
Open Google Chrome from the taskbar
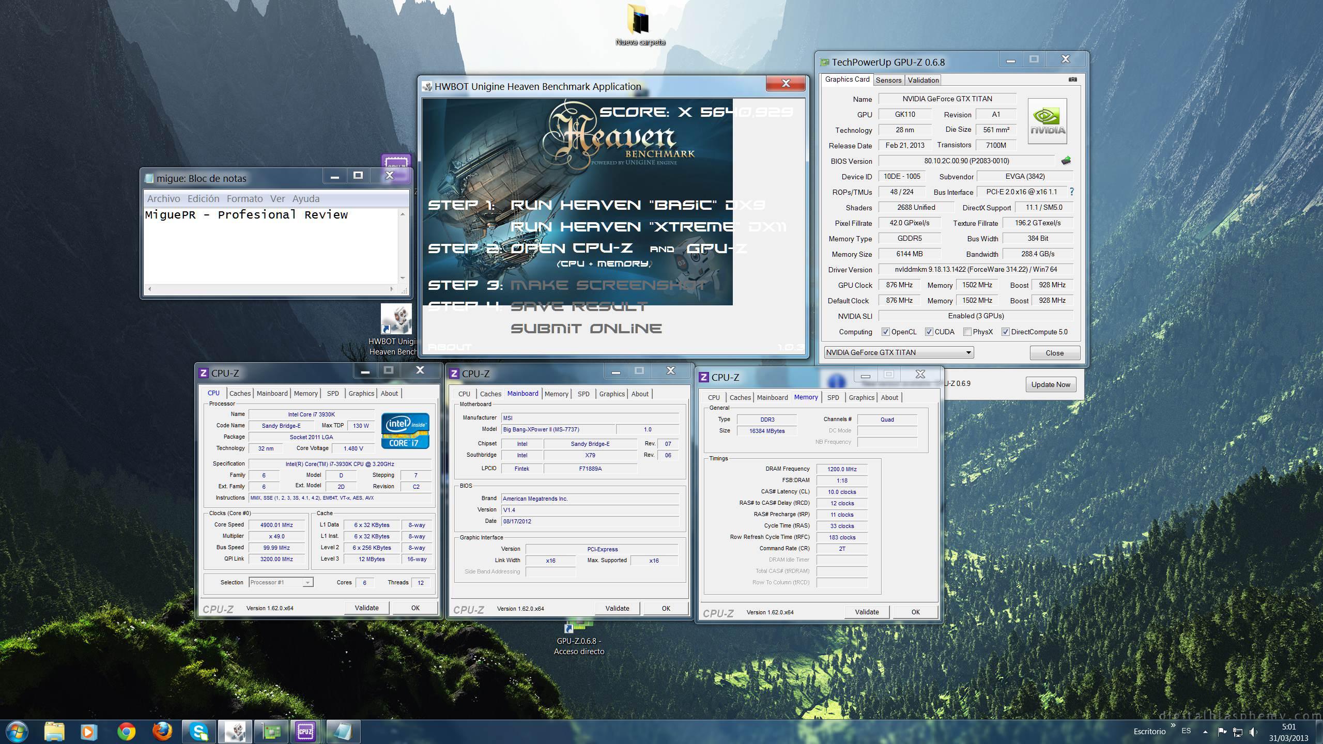(126, 732)
